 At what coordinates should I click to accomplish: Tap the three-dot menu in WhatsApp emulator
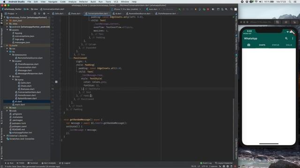pos(292,38)
